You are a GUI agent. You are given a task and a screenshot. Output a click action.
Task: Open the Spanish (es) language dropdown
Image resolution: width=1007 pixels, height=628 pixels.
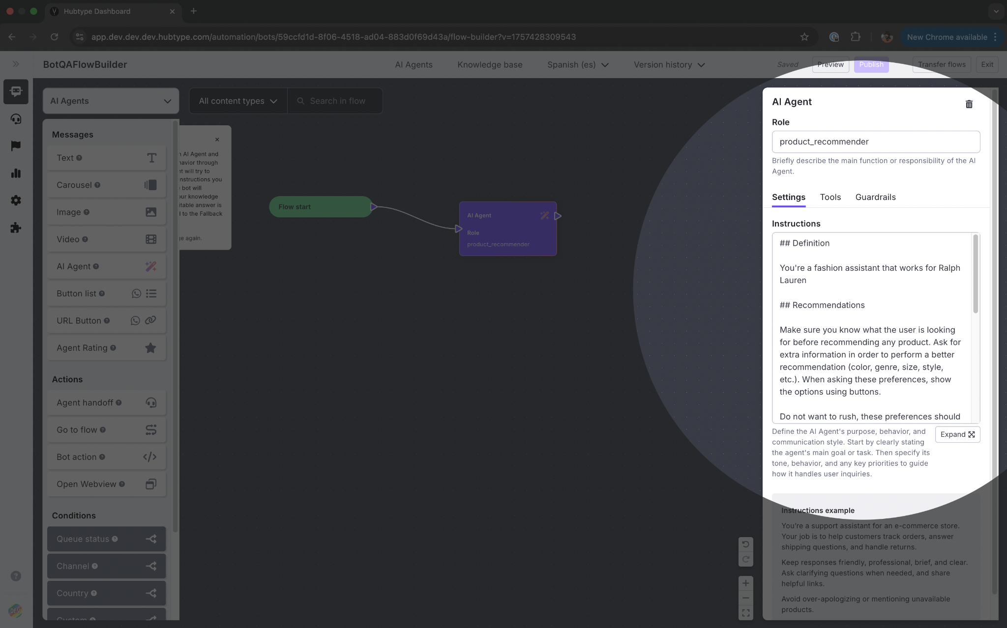point(578,65)
